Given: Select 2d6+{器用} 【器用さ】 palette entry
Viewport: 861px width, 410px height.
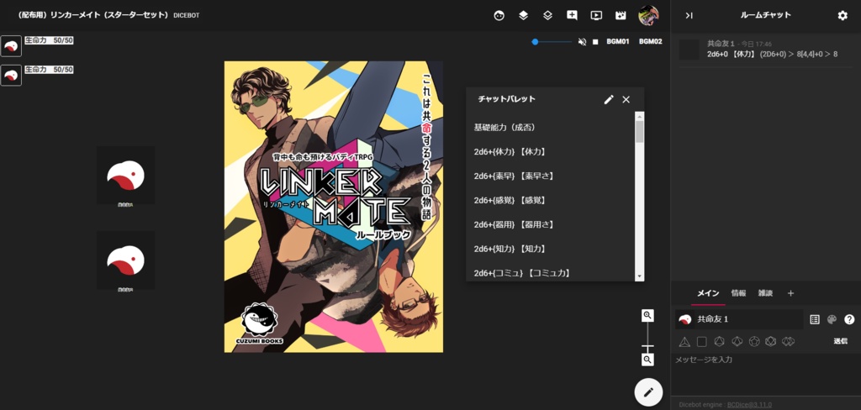Looking at the screenshot, I should click(x=551, y=224).
